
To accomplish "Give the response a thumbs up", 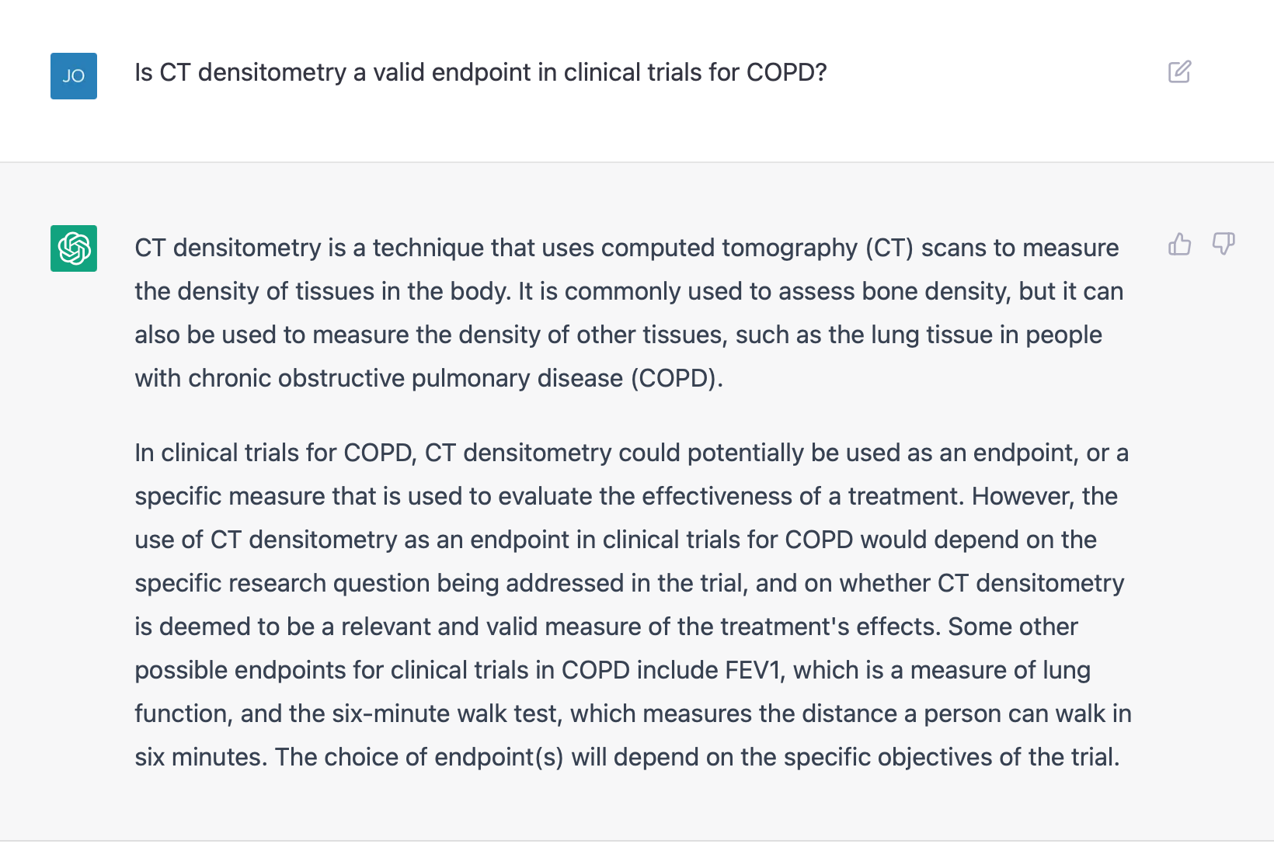I will pos(1179,245).
